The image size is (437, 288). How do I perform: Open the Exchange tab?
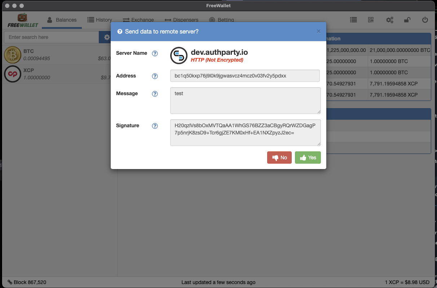[138, 20]
